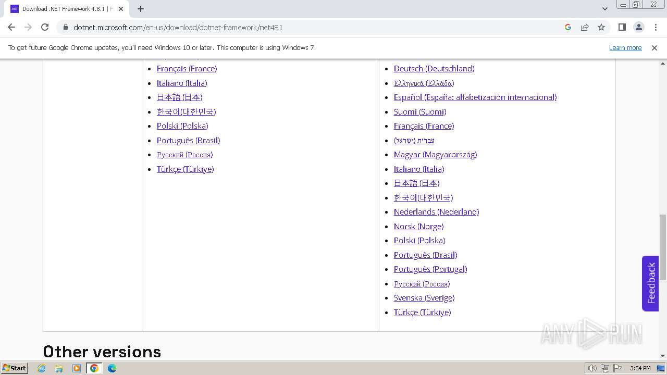This screenshot has height=375, width=667.
Task: Open the Français (France) link in the left column
Action: (187, 69)
